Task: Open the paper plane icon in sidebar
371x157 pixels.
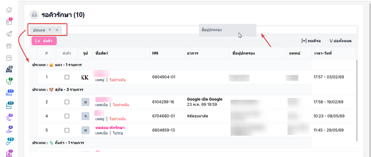Action: pyautogui.click(x=9, y=34)
